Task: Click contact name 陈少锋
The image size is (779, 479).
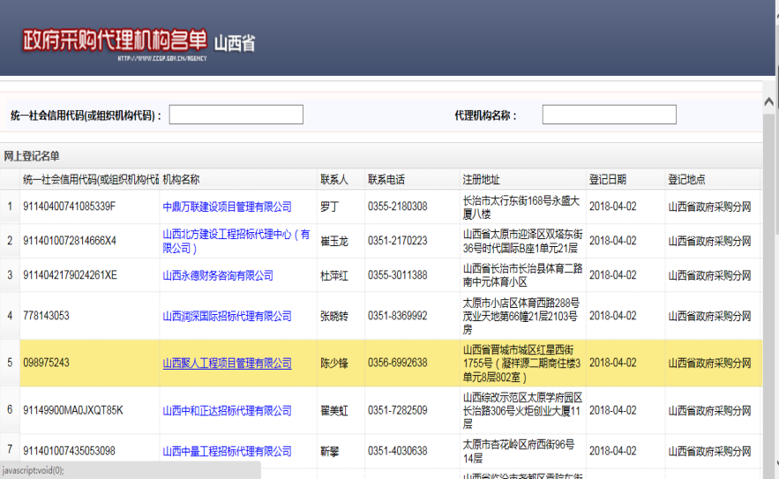Action: pos(334,363)
